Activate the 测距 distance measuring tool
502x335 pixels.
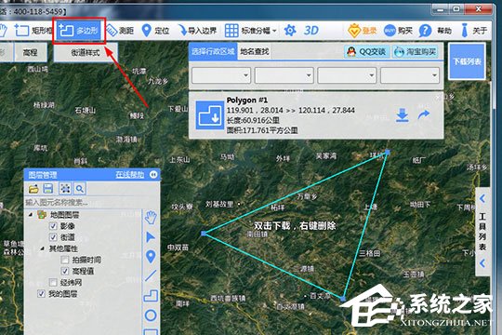(120, 31)
